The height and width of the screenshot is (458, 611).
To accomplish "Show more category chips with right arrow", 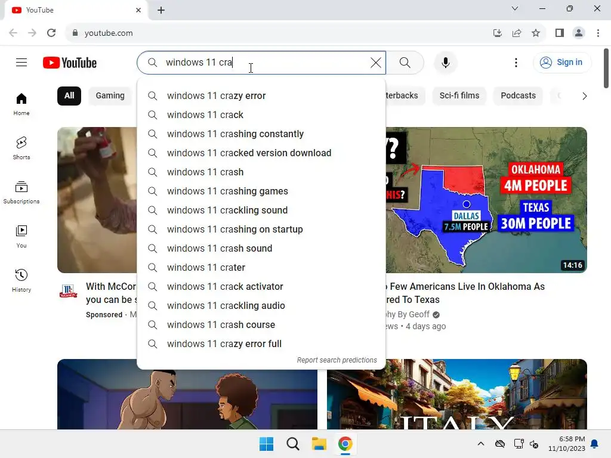I will click(584, 96).
